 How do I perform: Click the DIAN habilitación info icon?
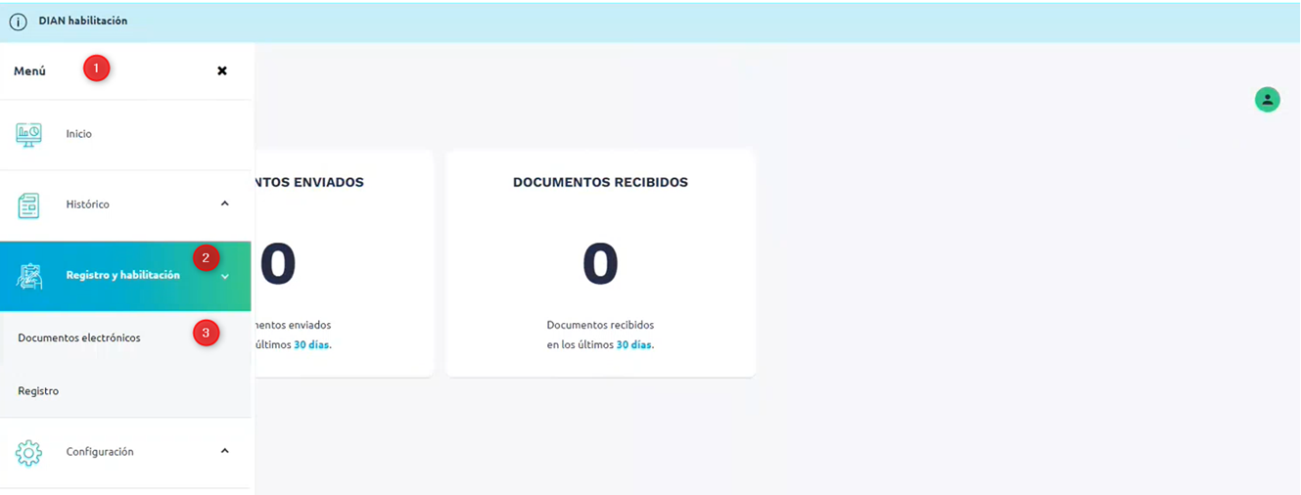[x=18, y=22]
